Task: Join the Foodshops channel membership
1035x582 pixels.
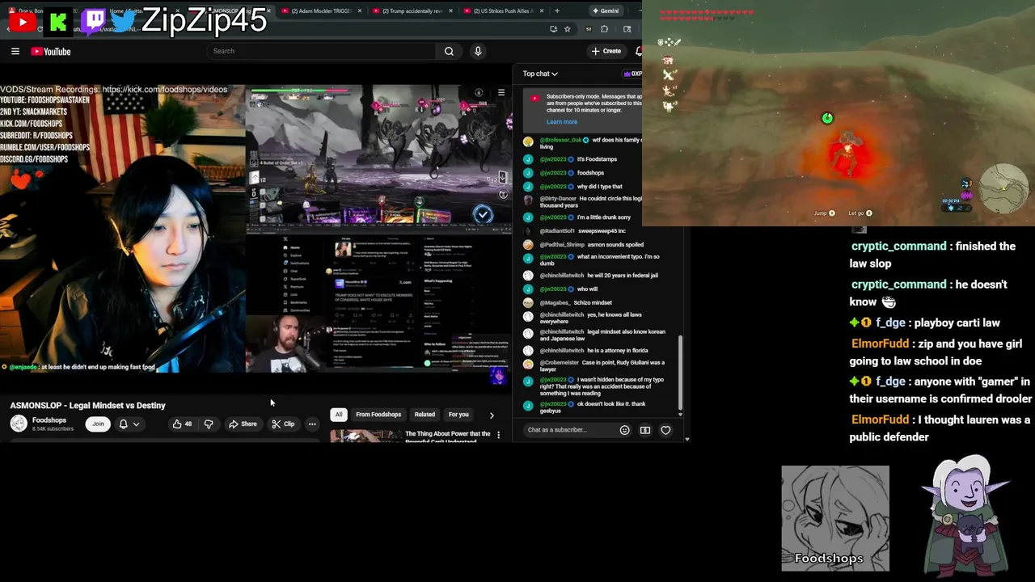Action: 98,424
